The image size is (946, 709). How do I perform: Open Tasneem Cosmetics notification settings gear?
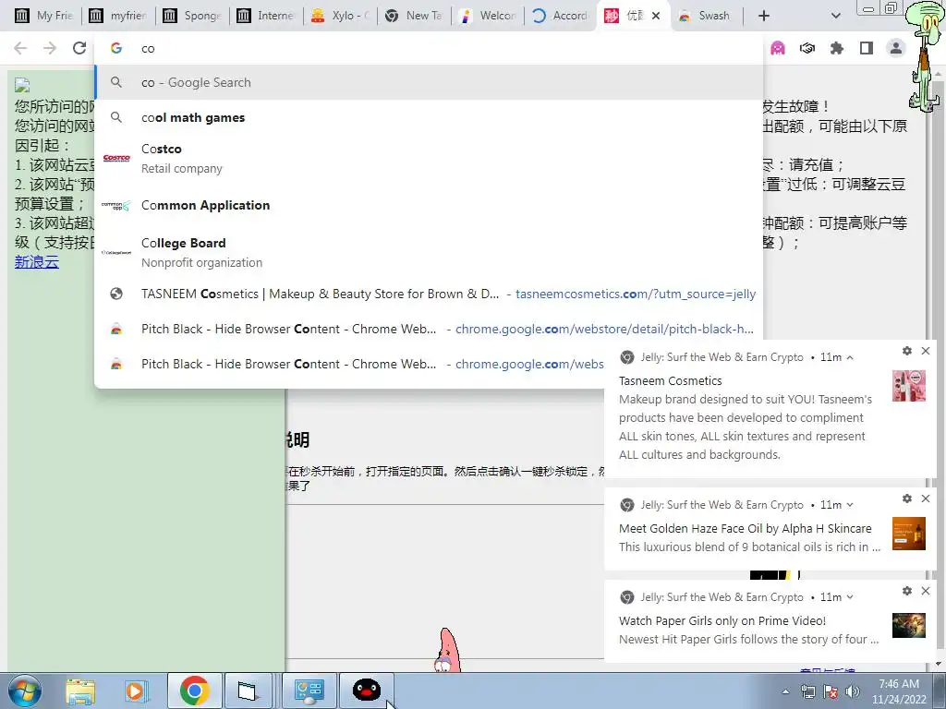907,351
